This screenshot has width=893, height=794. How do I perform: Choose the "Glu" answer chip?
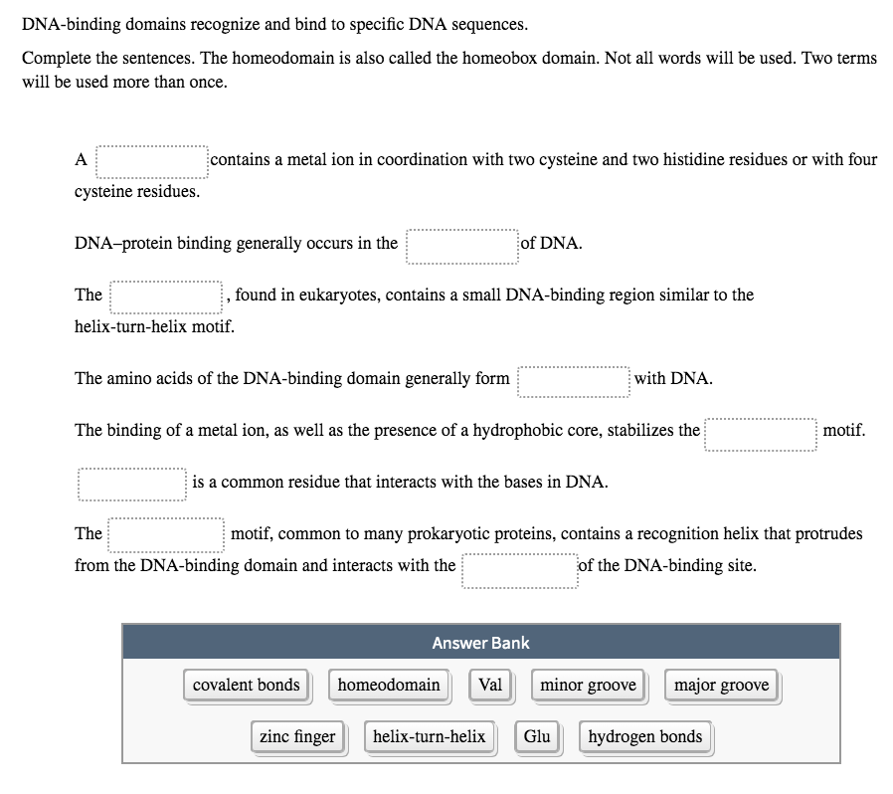537,736
